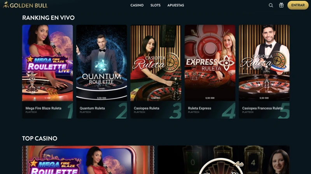311x174 pixels.
Task: Click the Casiopea Ruleta title label
Action: point(147,108)
